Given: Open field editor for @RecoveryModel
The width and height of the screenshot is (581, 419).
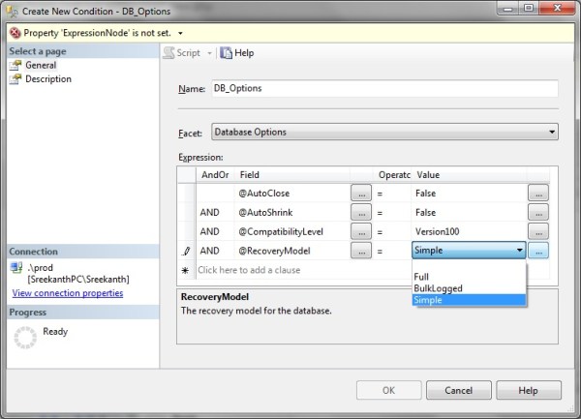Looking at the screenshot, I should coord(360,251).
